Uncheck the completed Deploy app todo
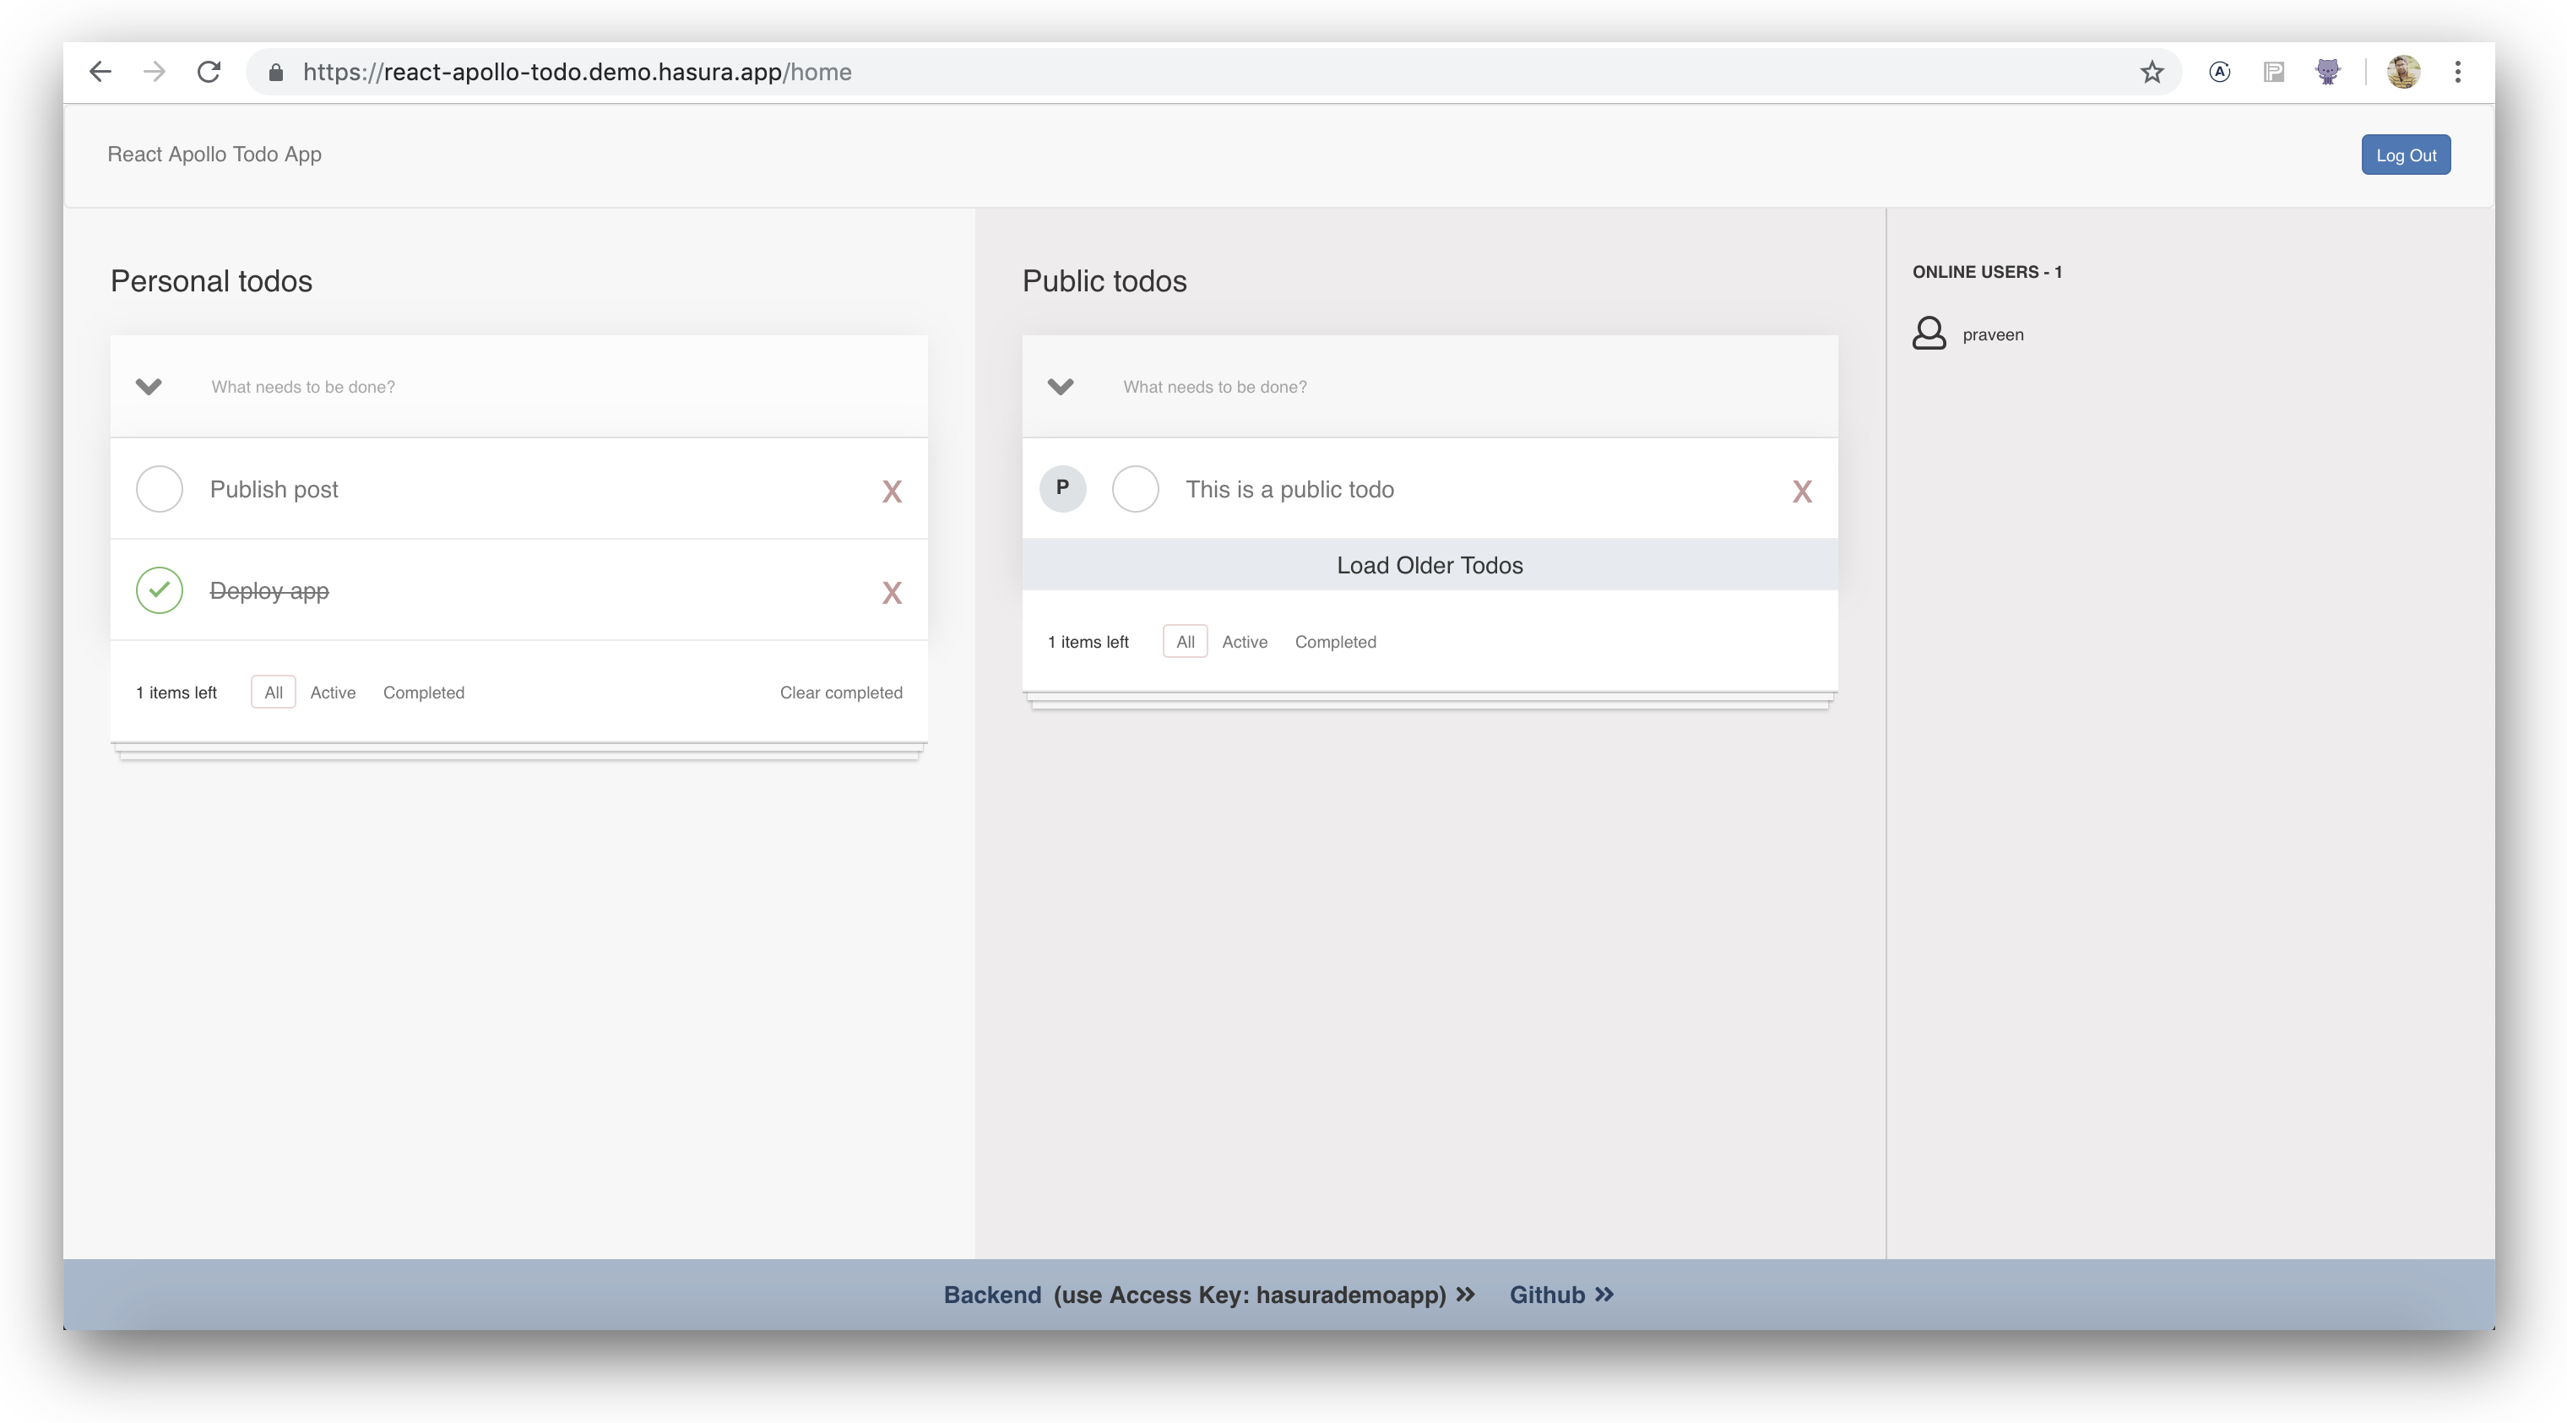2567x1423 pixels. pos(160,590)
